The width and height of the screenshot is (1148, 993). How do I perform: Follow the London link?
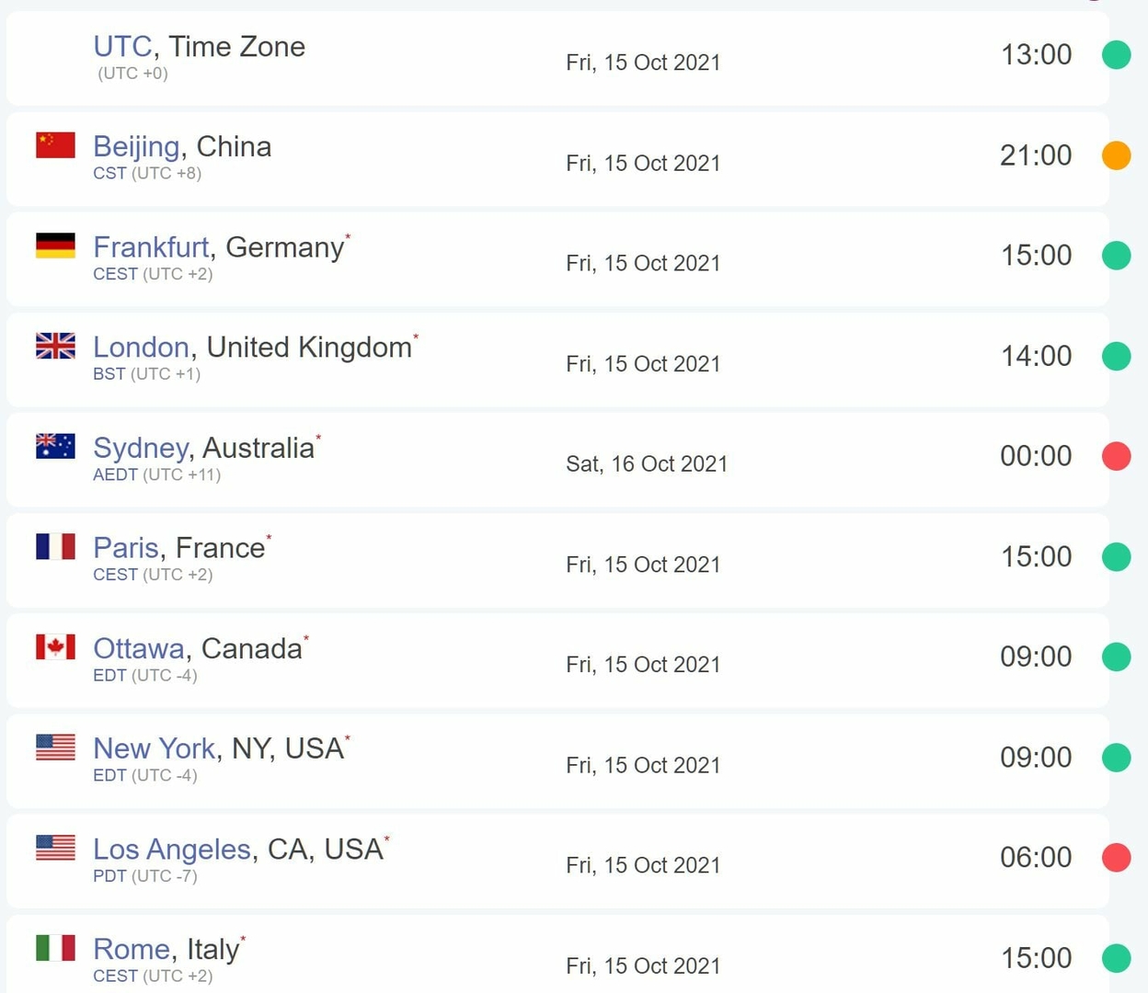tap(141, 348)
